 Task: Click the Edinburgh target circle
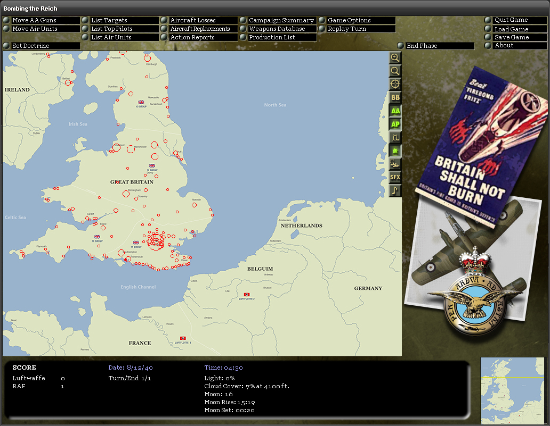click(147, 58)
